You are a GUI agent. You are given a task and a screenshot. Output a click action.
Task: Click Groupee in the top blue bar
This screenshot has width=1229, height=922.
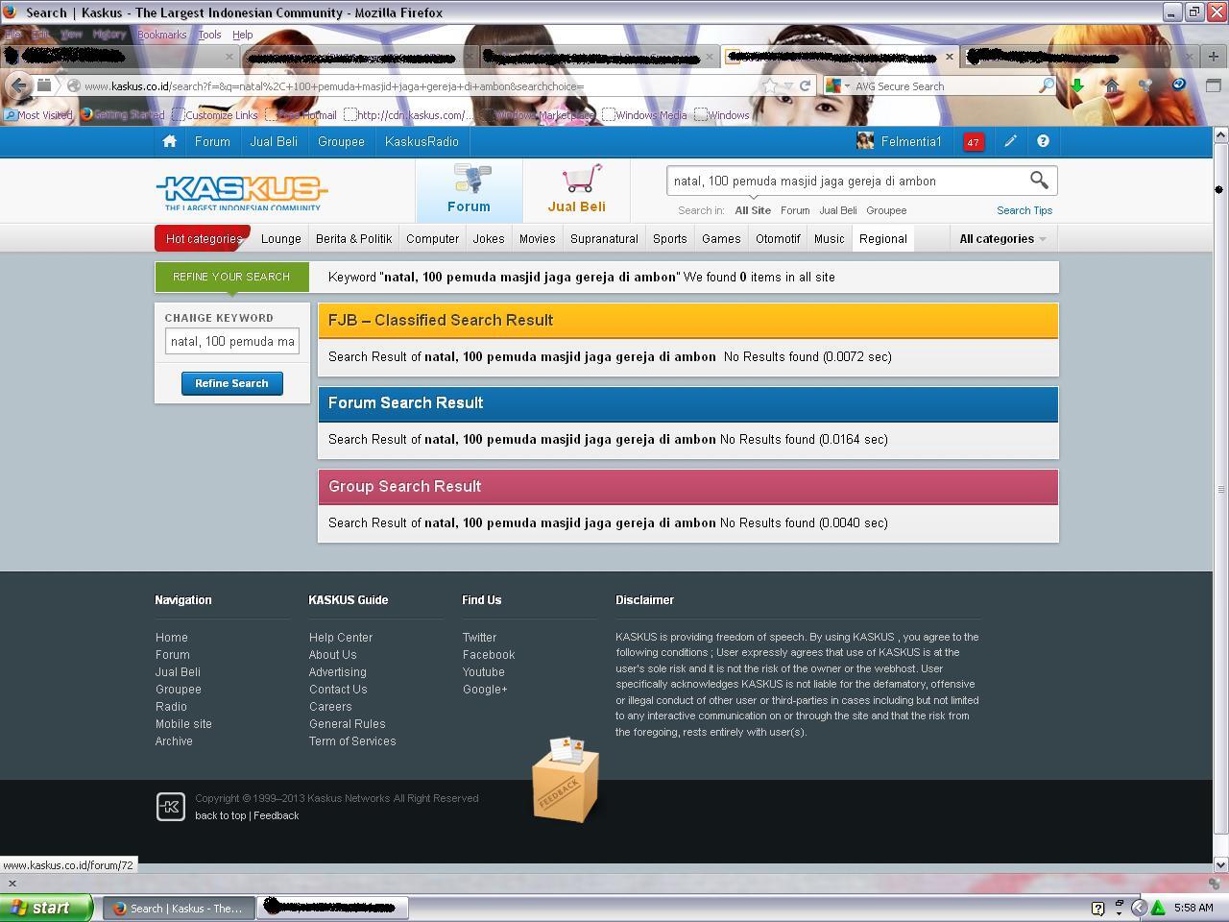point(341,141)
